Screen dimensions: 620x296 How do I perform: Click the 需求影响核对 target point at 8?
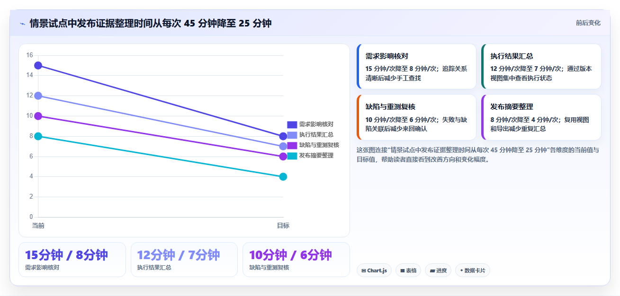[283, 136]
